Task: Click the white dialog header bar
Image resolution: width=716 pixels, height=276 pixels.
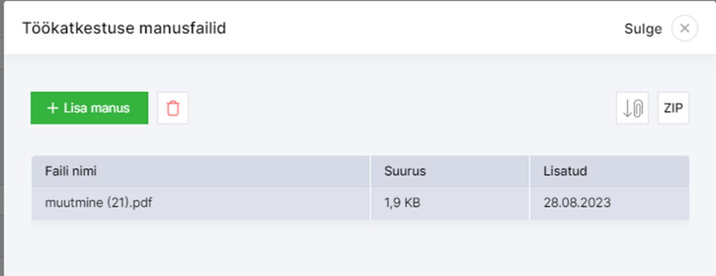Action: (360, 29)
